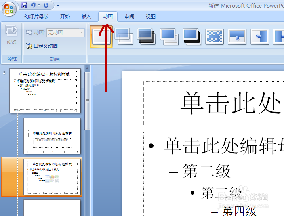This screenshot has height=216, width=284.
Task: Open the 无动画 animation dropdown
Action: [65, 33]
